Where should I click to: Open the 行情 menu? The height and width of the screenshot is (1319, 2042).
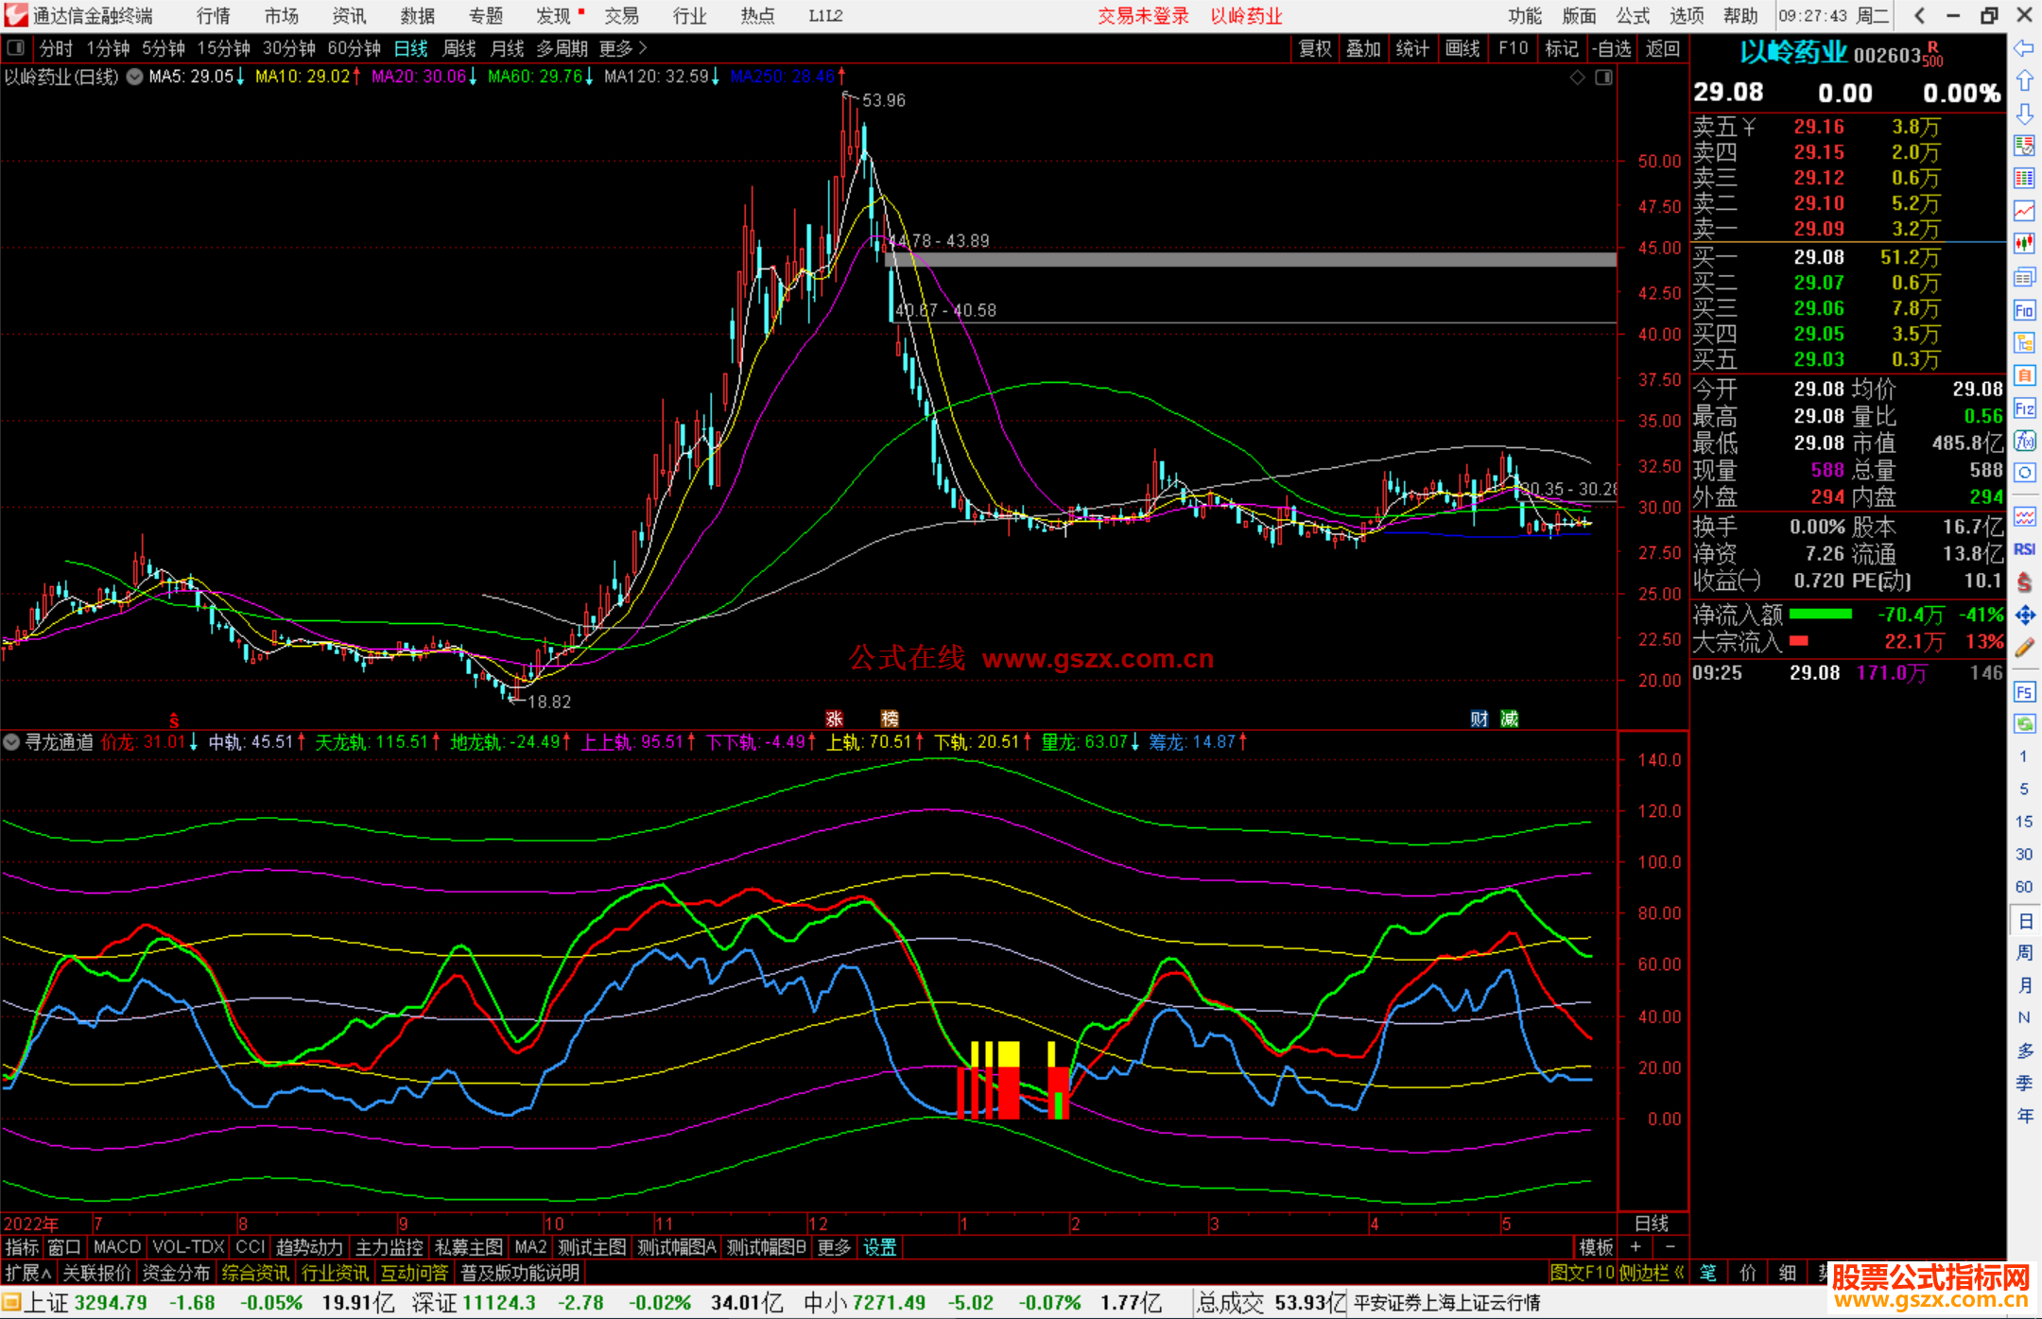click(214, 16)
